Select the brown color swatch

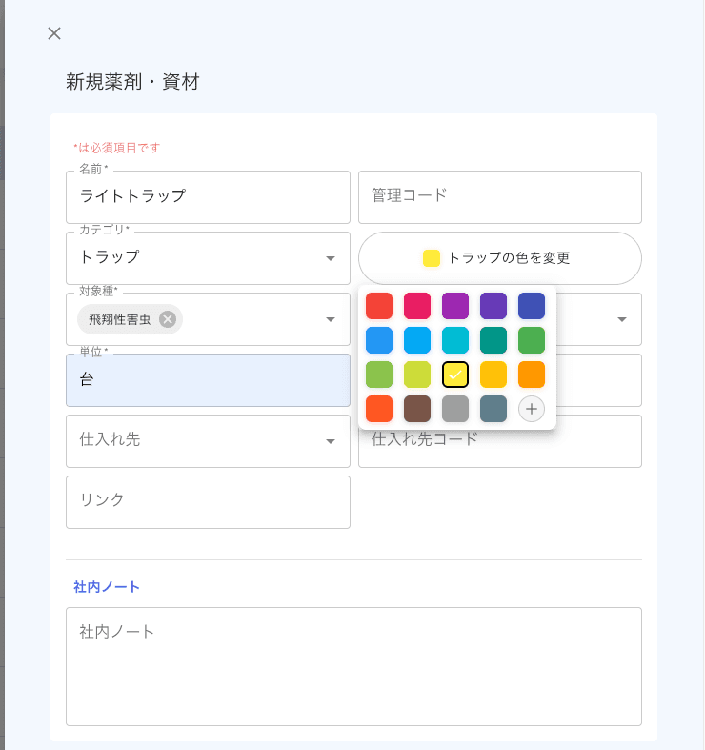417,409
